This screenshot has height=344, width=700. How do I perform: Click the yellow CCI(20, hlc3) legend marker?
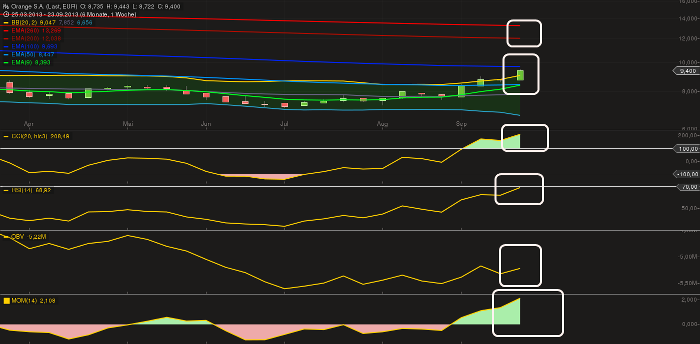[x=6, y=136]
